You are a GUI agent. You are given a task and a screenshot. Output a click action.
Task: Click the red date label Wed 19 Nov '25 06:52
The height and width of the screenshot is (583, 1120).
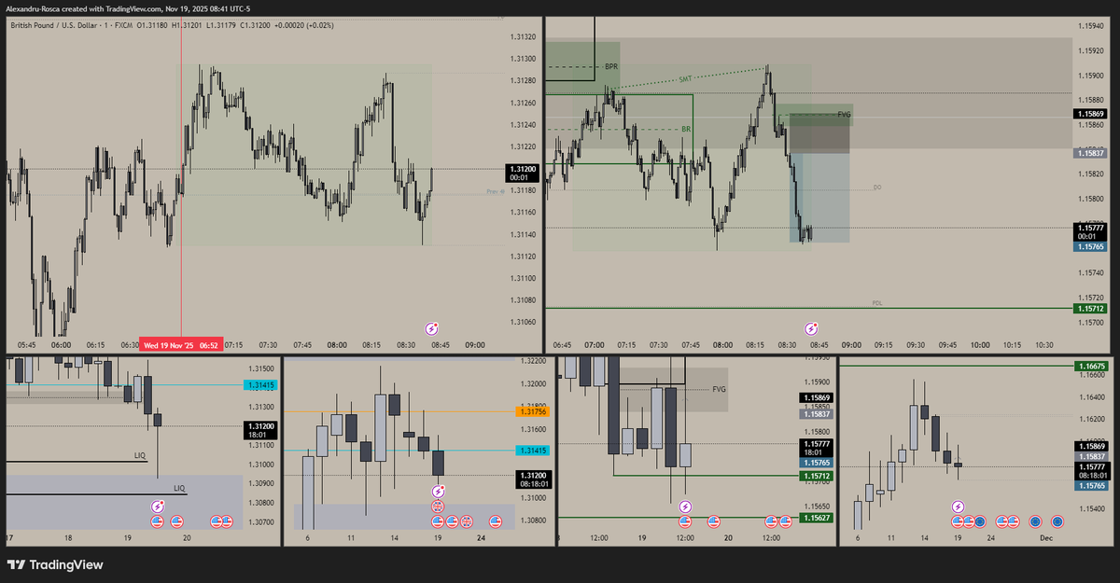point(181,345)
